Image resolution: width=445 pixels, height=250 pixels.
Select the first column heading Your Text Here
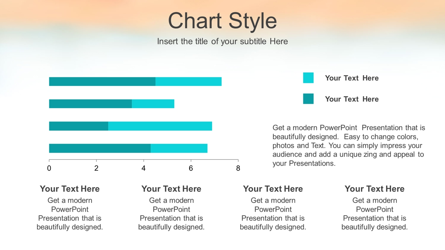70,189
